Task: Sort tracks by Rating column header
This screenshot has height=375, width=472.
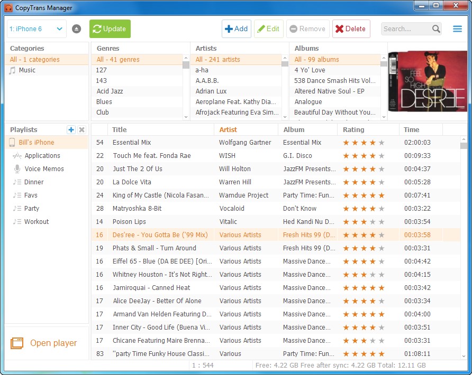Action: tap(353, 129)
